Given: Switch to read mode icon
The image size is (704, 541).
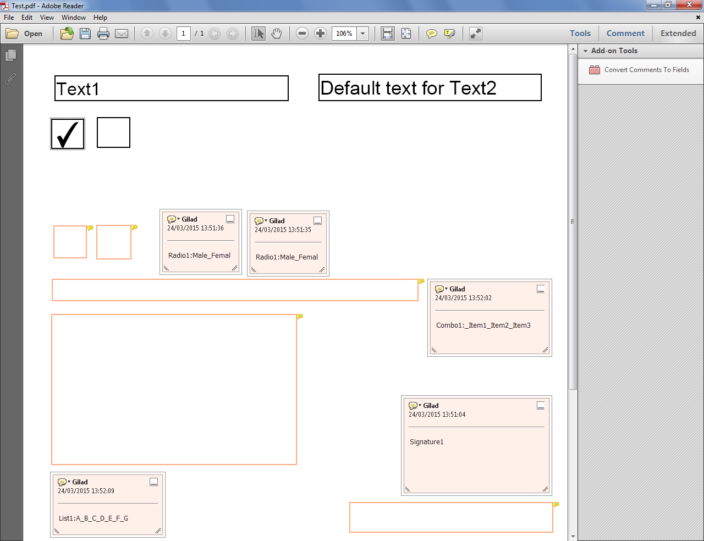Looking at the screenshot, I should 476,34.
